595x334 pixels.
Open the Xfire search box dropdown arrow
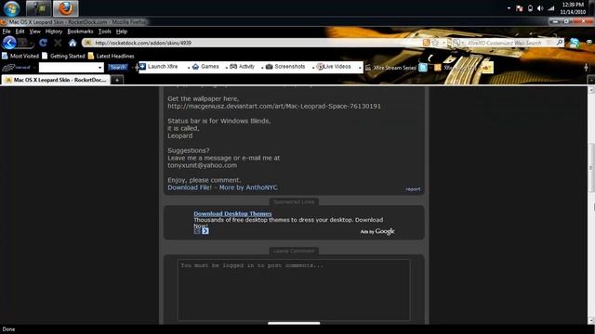(x=100, y=68)
